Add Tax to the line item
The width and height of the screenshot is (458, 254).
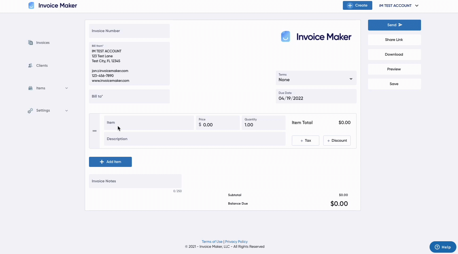(306, 140)
